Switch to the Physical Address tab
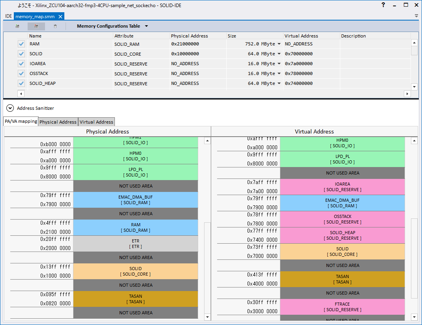The image size is (422, 325). 58,122
